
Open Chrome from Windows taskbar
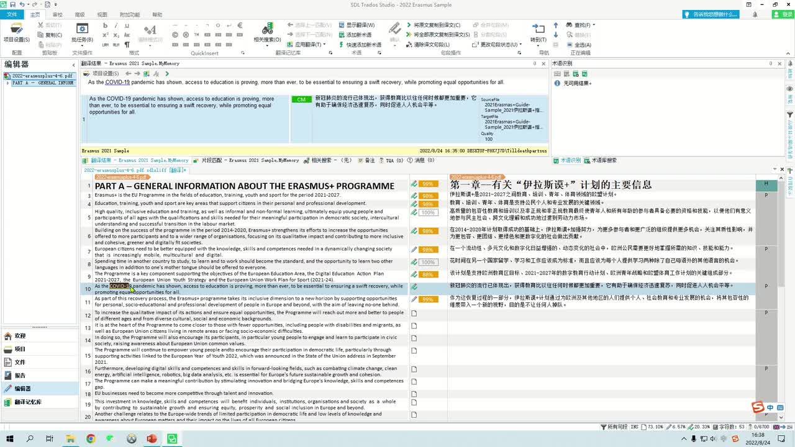click(91, 439)
